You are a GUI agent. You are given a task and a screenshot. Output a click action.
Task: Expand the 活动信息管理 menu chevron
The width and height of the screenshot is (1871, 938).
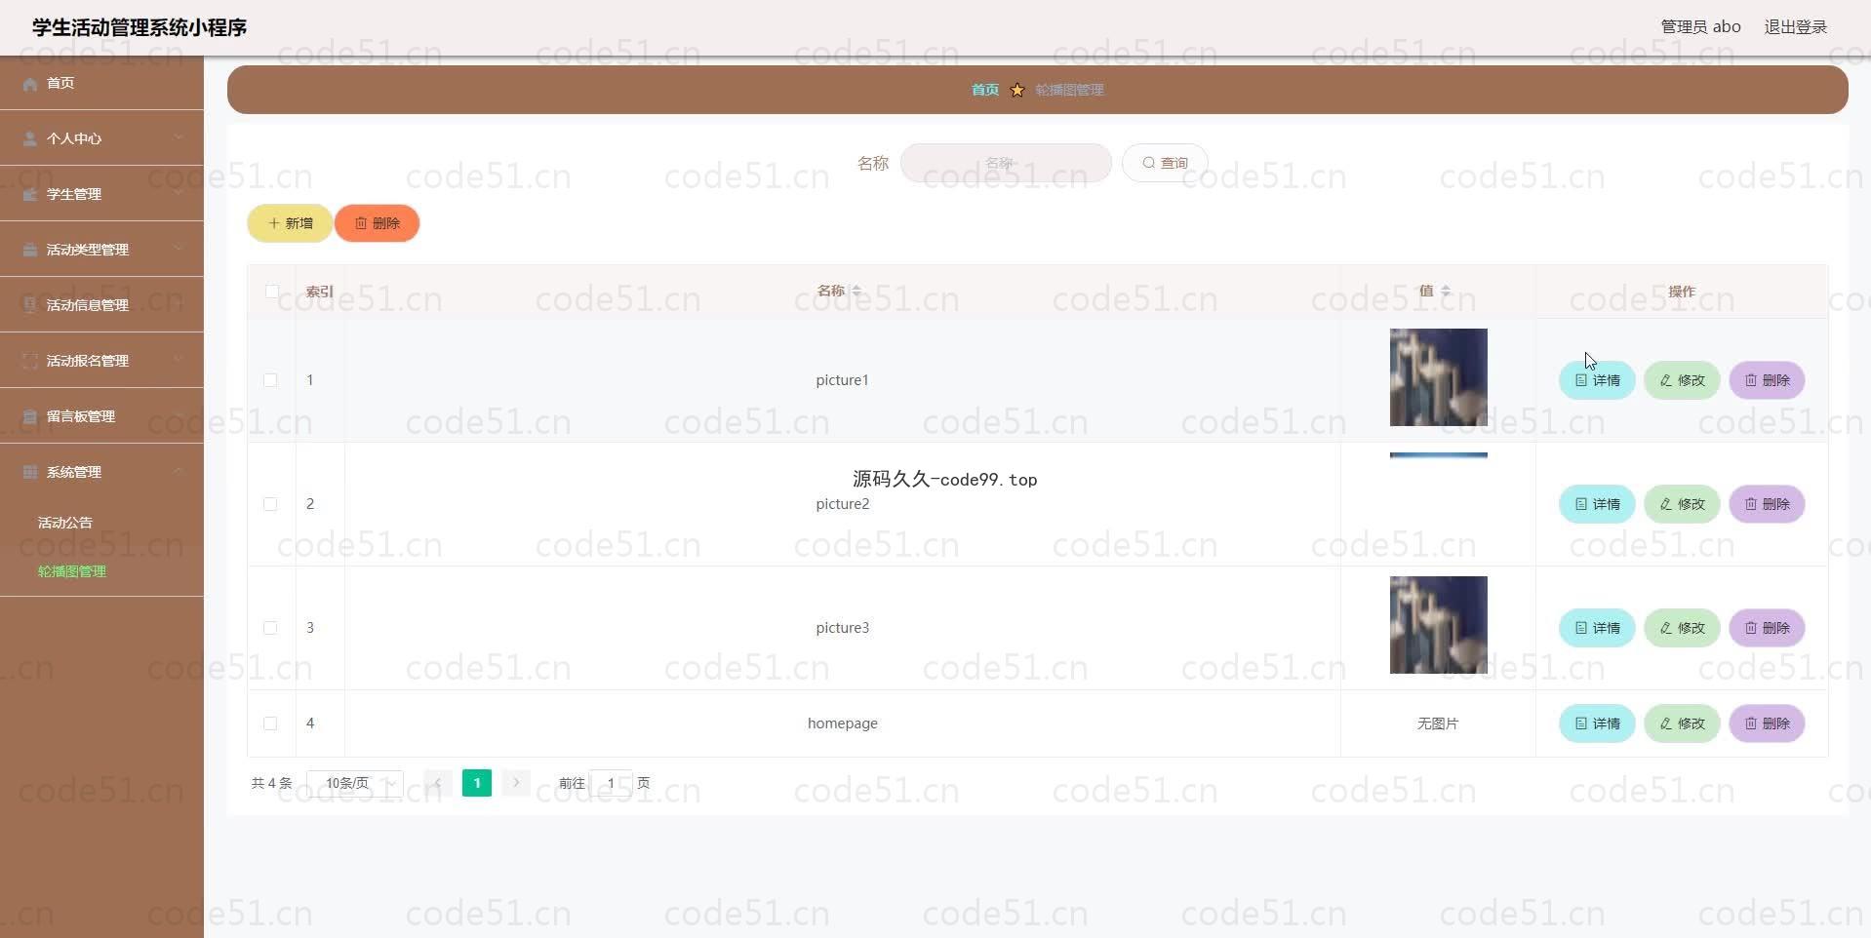(179, 304)
